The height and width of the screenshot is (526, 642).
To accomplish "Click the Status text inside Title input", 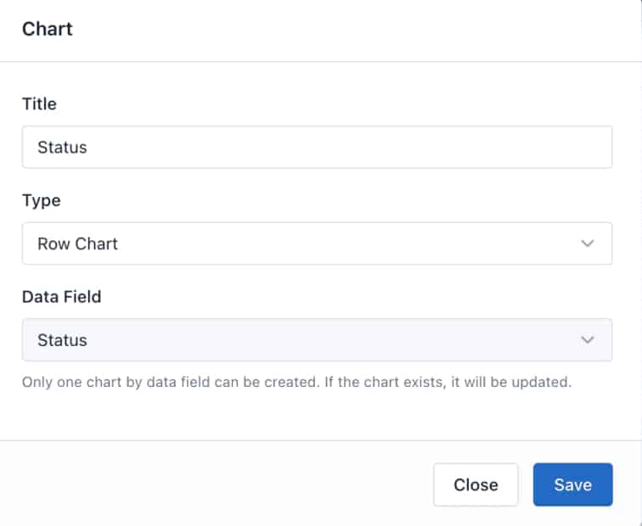I will [x=62, y=148].
